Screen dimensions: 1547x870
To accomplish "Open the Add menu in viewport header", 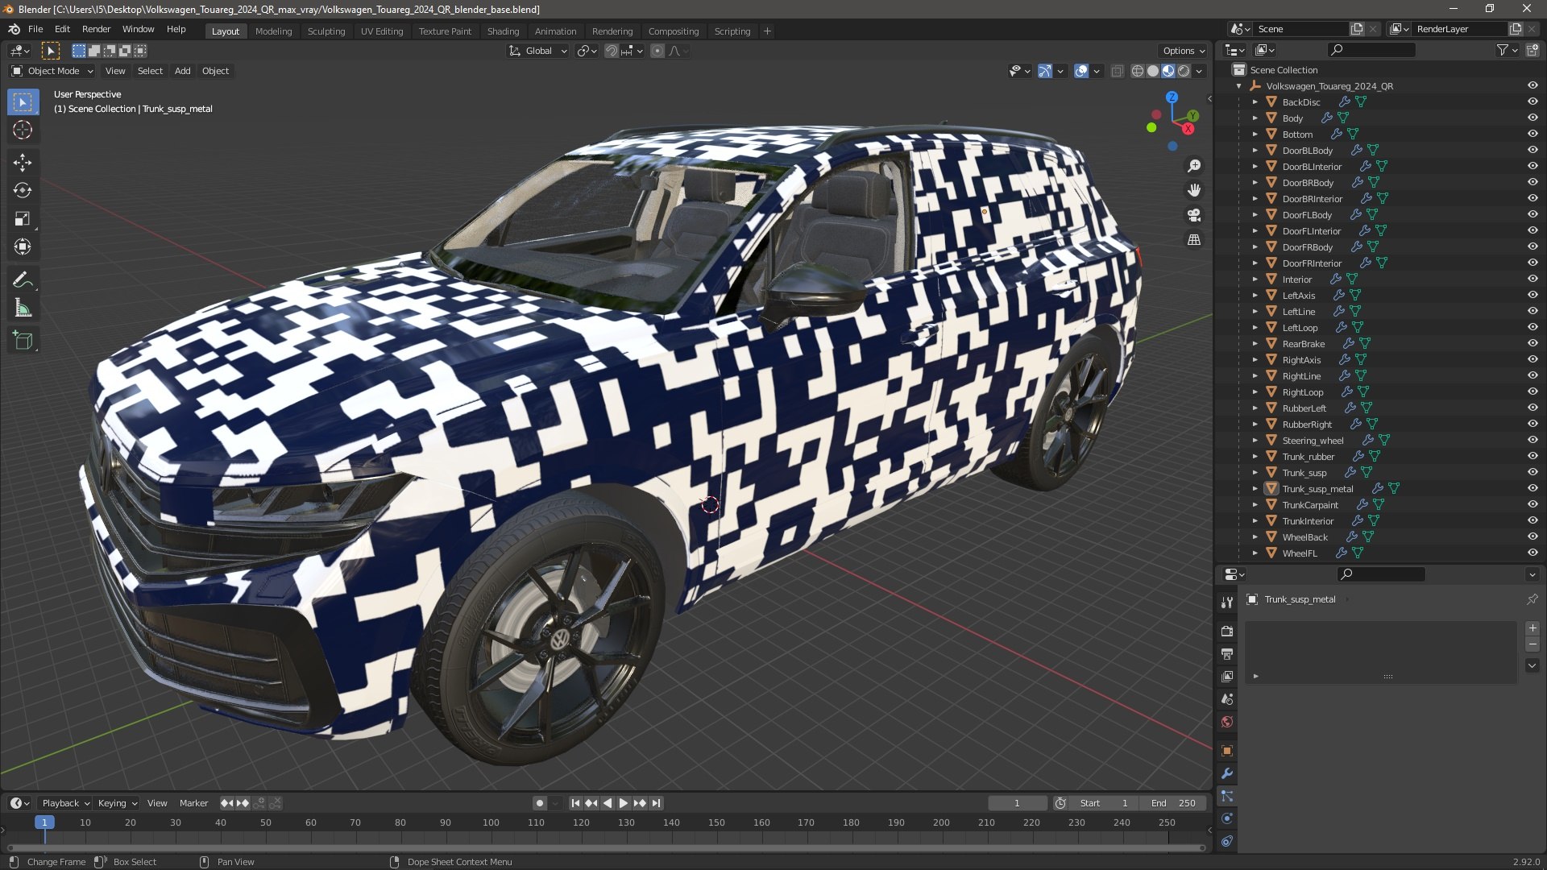I will (x=183, y=71).
